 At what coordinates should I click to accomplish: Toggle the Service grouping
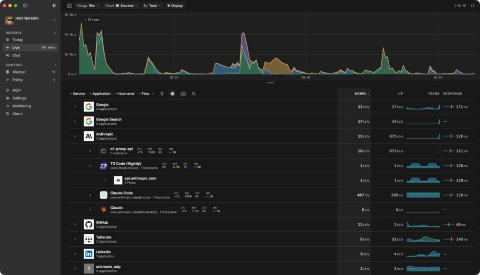(77, 94)
